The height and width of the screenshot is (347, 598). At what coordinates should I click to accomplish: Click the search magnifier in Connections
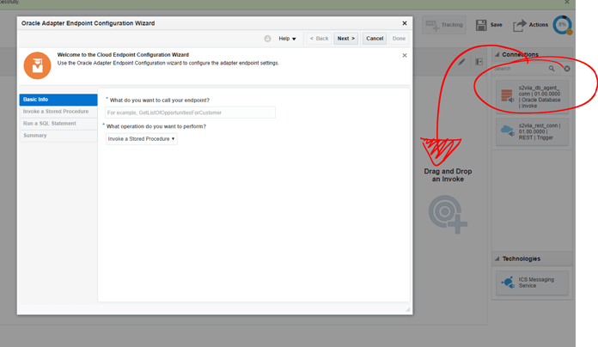click(552, 69)
